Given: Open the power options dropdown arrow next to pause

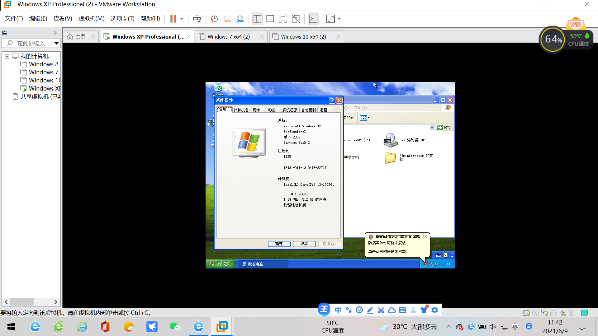Looking at the screenshot, I should 182,19.
